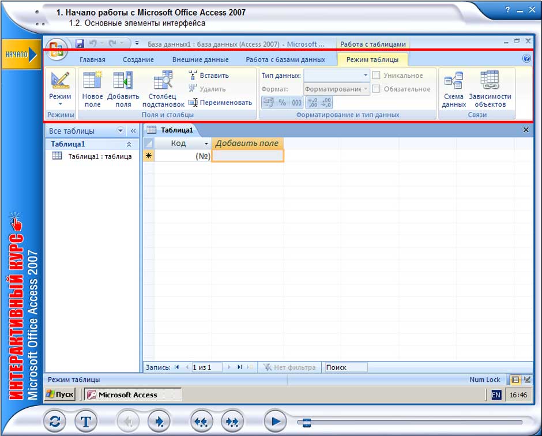542x436 pixels.
Task: Click the Переименовать rename column button
Action: click(x=220, y=103)
